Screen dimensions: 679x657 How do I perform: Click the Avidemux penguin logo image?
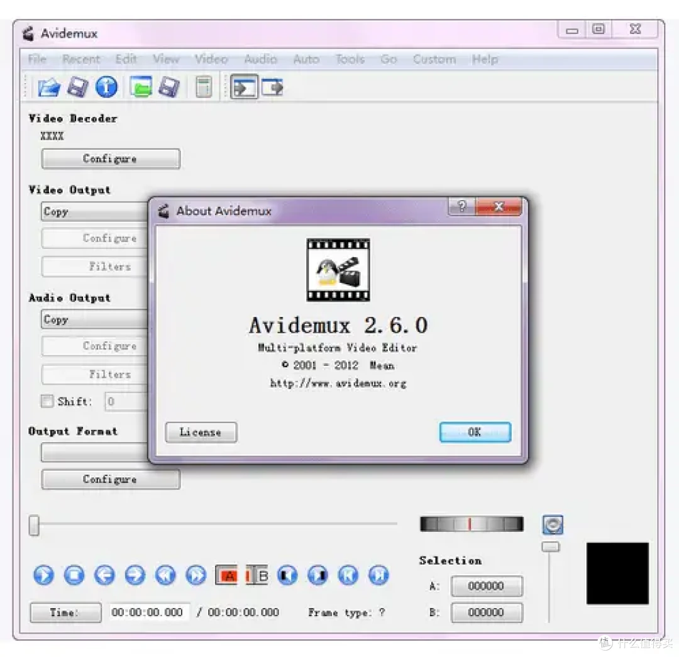pos(338,269)
